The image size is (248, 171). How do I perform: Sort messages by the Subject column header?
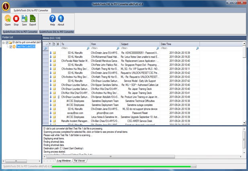pyautogui.click(x=140, y=44)
